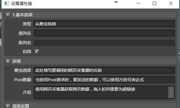Click the Post数据 text field

coord(104,80)
